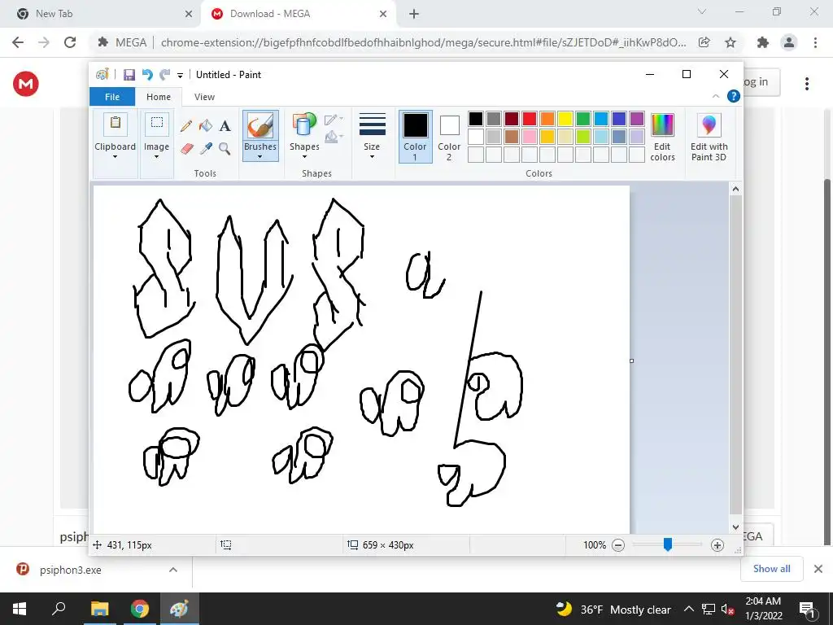Open the psiphon3.exe downloaded file

[x=70, y=570]
